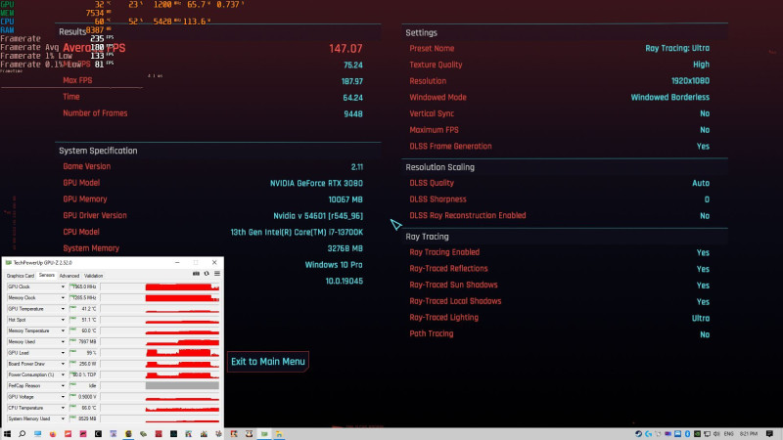Open the GPU Clock sensor dropdown
This screenshot has height=440, width=783.
pos(63,286)
